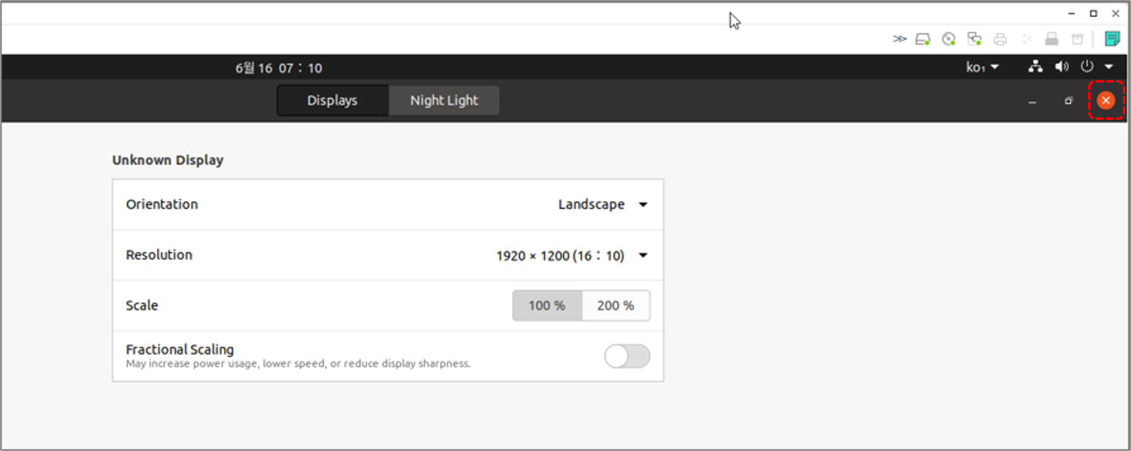Click the printer device icon
The height and width of the screenshot is (451, 1131).
click(x=1000, y=39)
